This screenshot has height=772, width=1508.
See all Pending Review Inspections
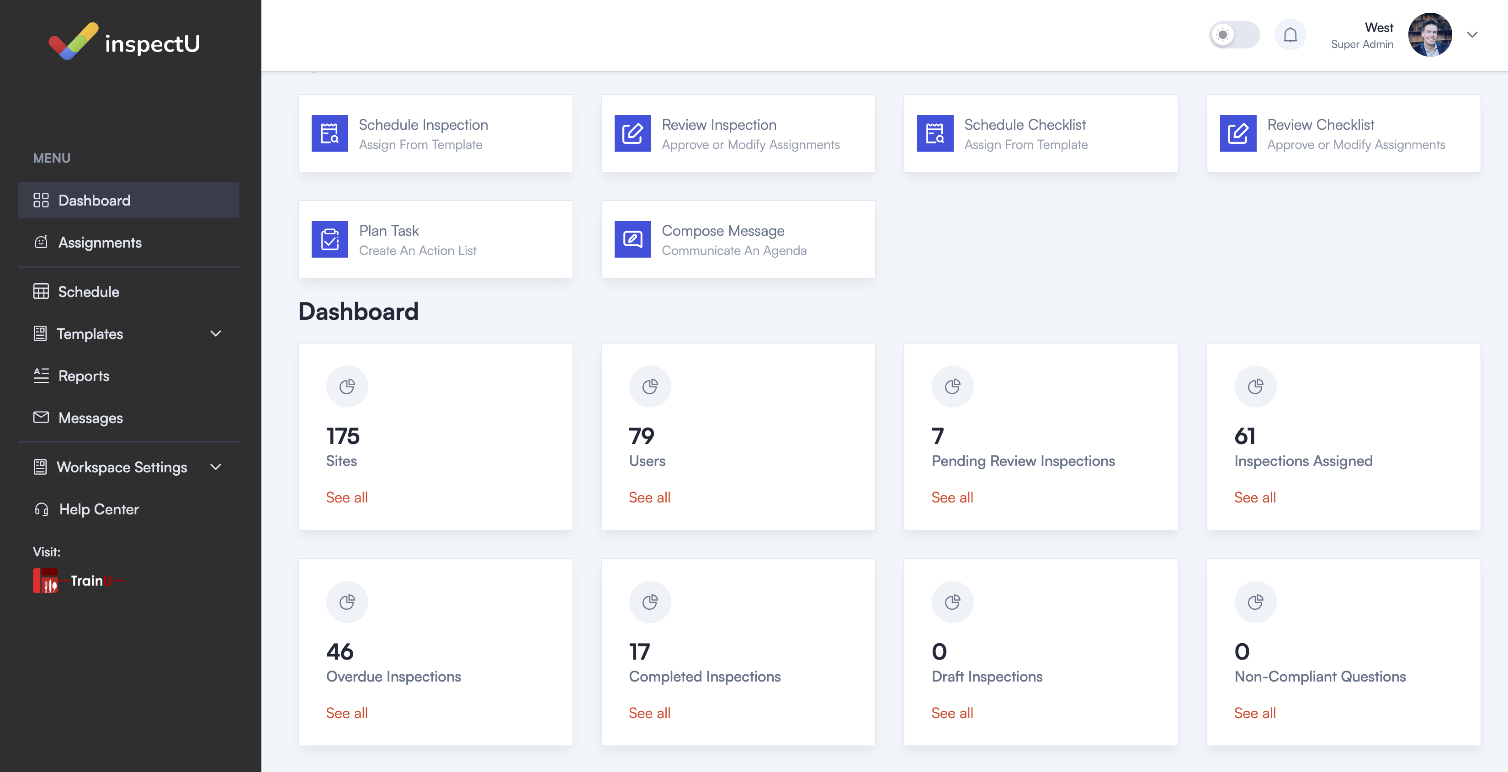pyautogui.click(x=952, y=497)
